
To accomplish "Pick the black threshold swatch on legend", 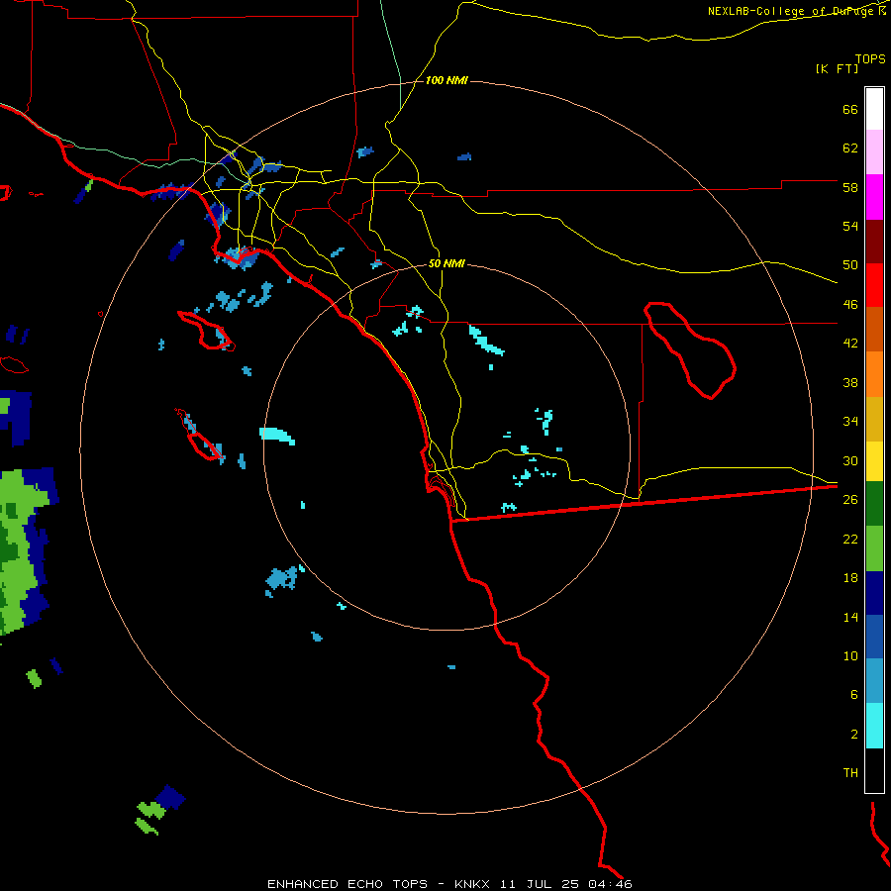I will 874,770.
